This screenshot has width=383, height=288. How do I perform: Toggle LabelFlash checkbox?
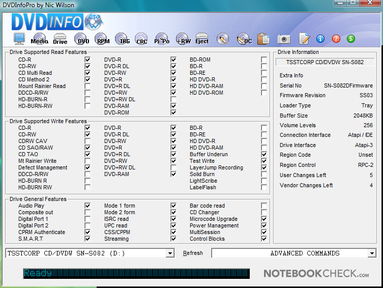(264, 187)
